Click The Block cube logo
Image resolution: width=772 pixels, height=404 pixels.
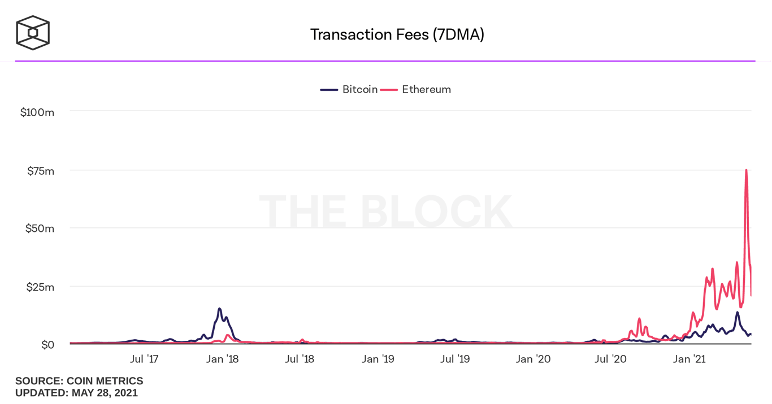click(33, 33)
